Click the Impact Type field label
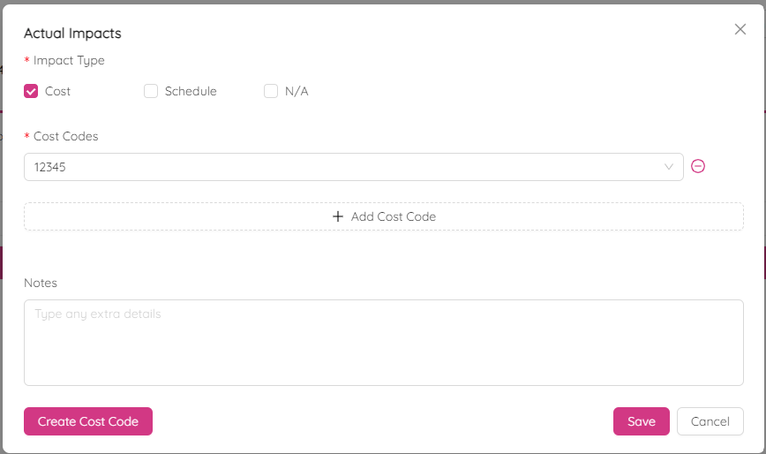The image size is (766, 454). pyautogui.click(x=69, y=60)
